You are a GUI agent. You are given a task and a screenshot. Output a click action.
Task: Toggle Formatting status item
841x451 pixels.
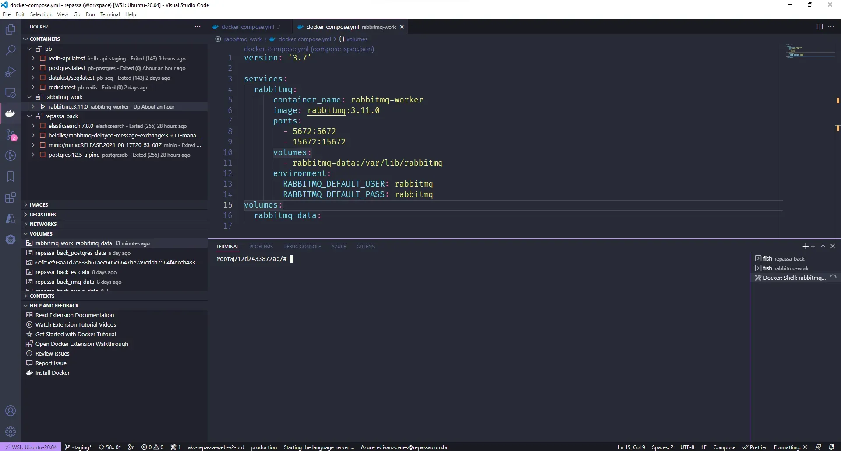click(790, 447)
